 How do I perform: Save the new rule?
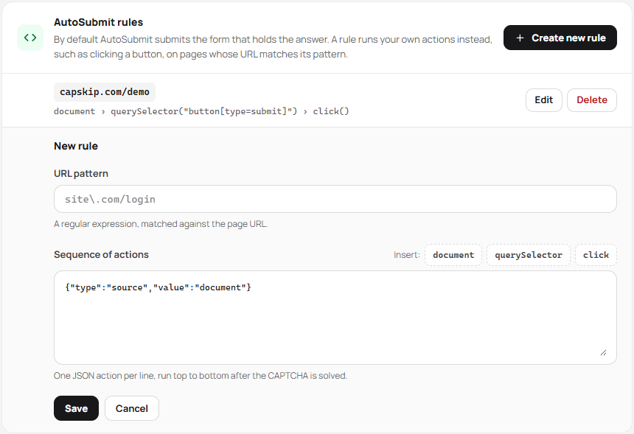[x=76, y=408]
